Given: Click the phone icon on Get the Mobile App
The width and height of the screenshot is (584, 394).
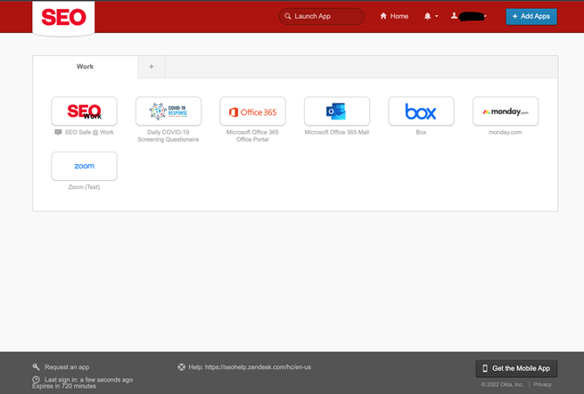Looking at the screenshot, I should [485, 368].
